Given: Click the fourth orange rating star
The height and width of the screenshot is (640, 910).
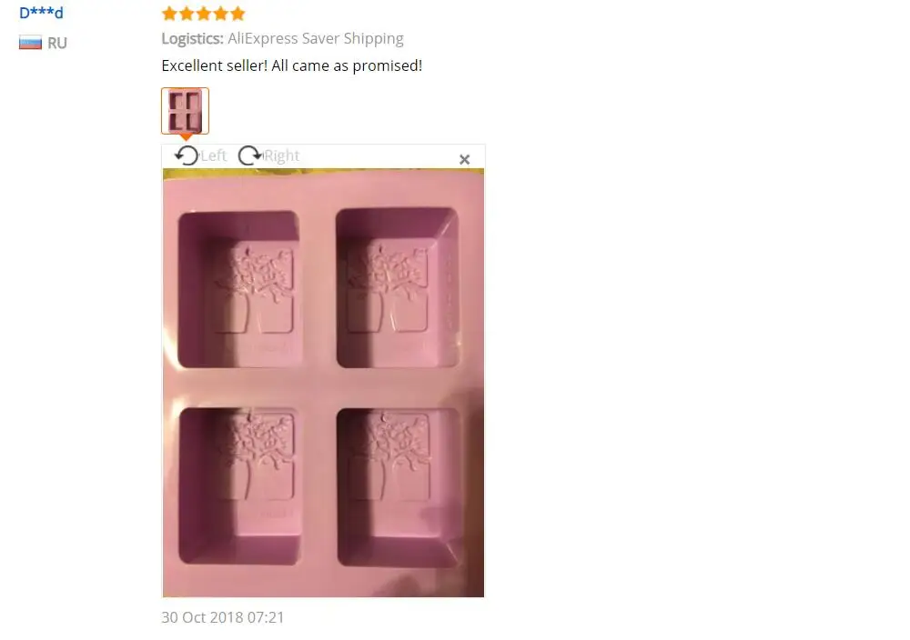Looking at the screenshot, I should pyautogui.click(x=220, y=14).
